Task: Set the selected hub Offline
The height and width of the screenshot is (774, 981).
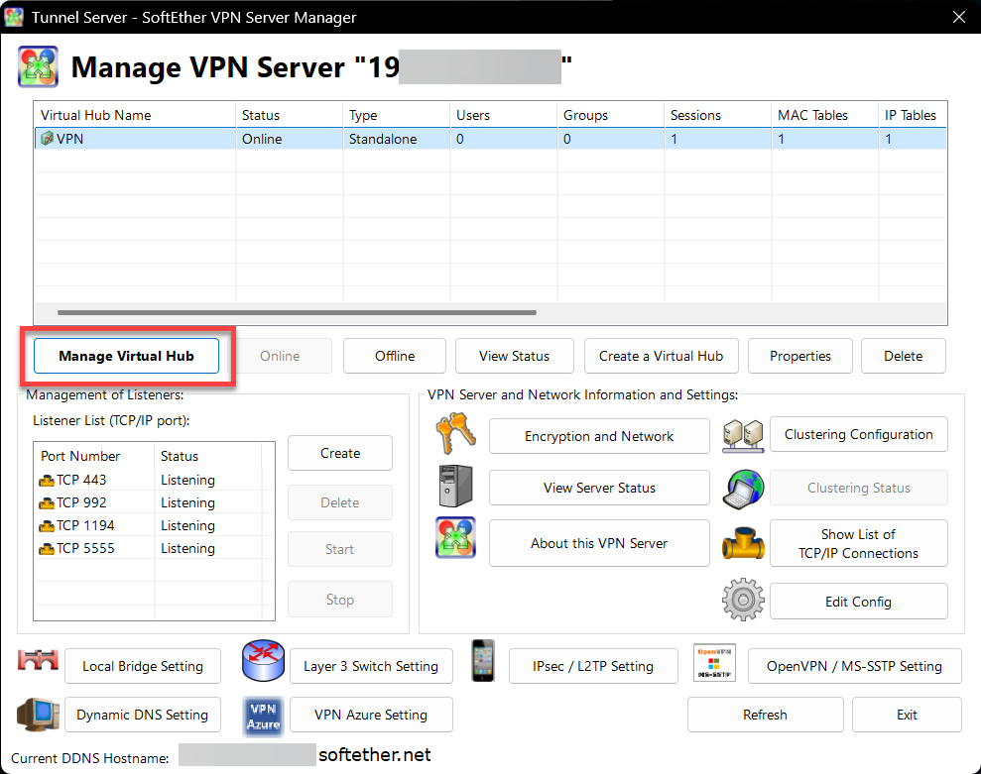Action: click(395, 356)
